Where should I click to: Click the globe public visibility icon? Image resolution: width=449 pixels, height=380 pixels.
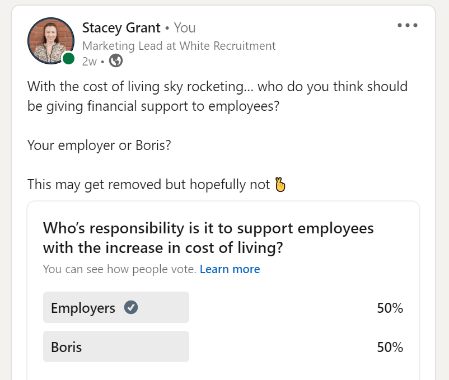click(x=116, y=60)
